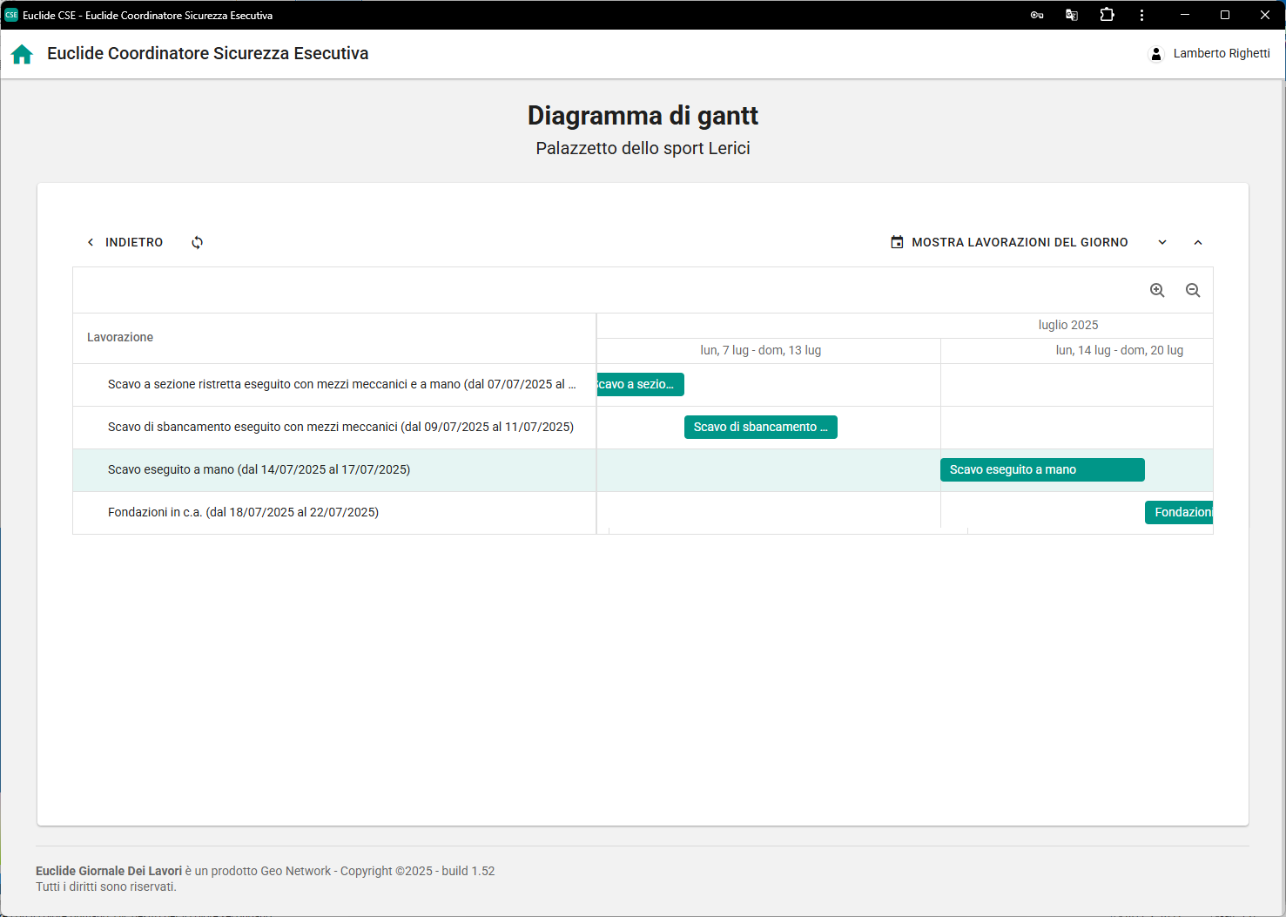Click the user profile icon
Screen dimensions: 1286x917
(x=1155, y=54)
